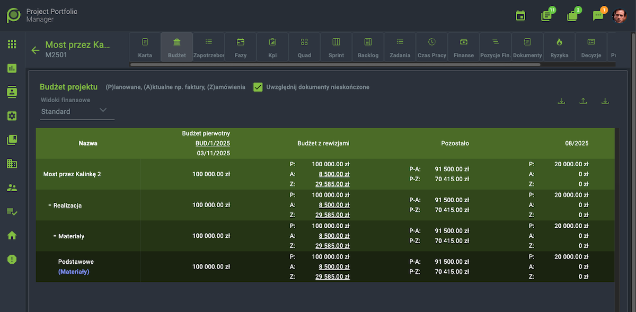The width and height of the screenshot is (636, 312).
Task: Click the upload icon above budget table
Action: pos(583,101)
